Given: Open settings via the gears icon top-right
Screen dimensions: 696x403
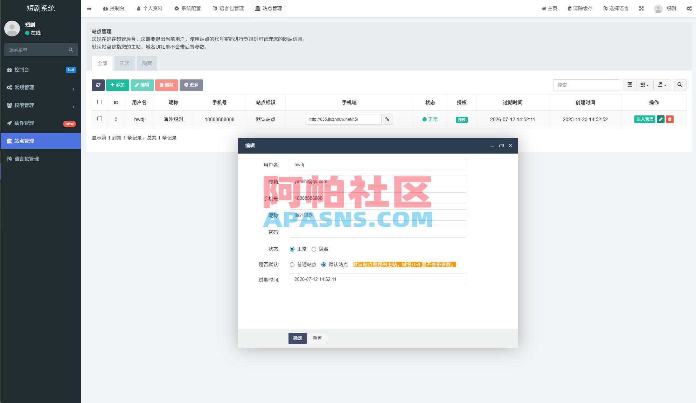Looking at the screenshot, I should [x=689, y=8].
